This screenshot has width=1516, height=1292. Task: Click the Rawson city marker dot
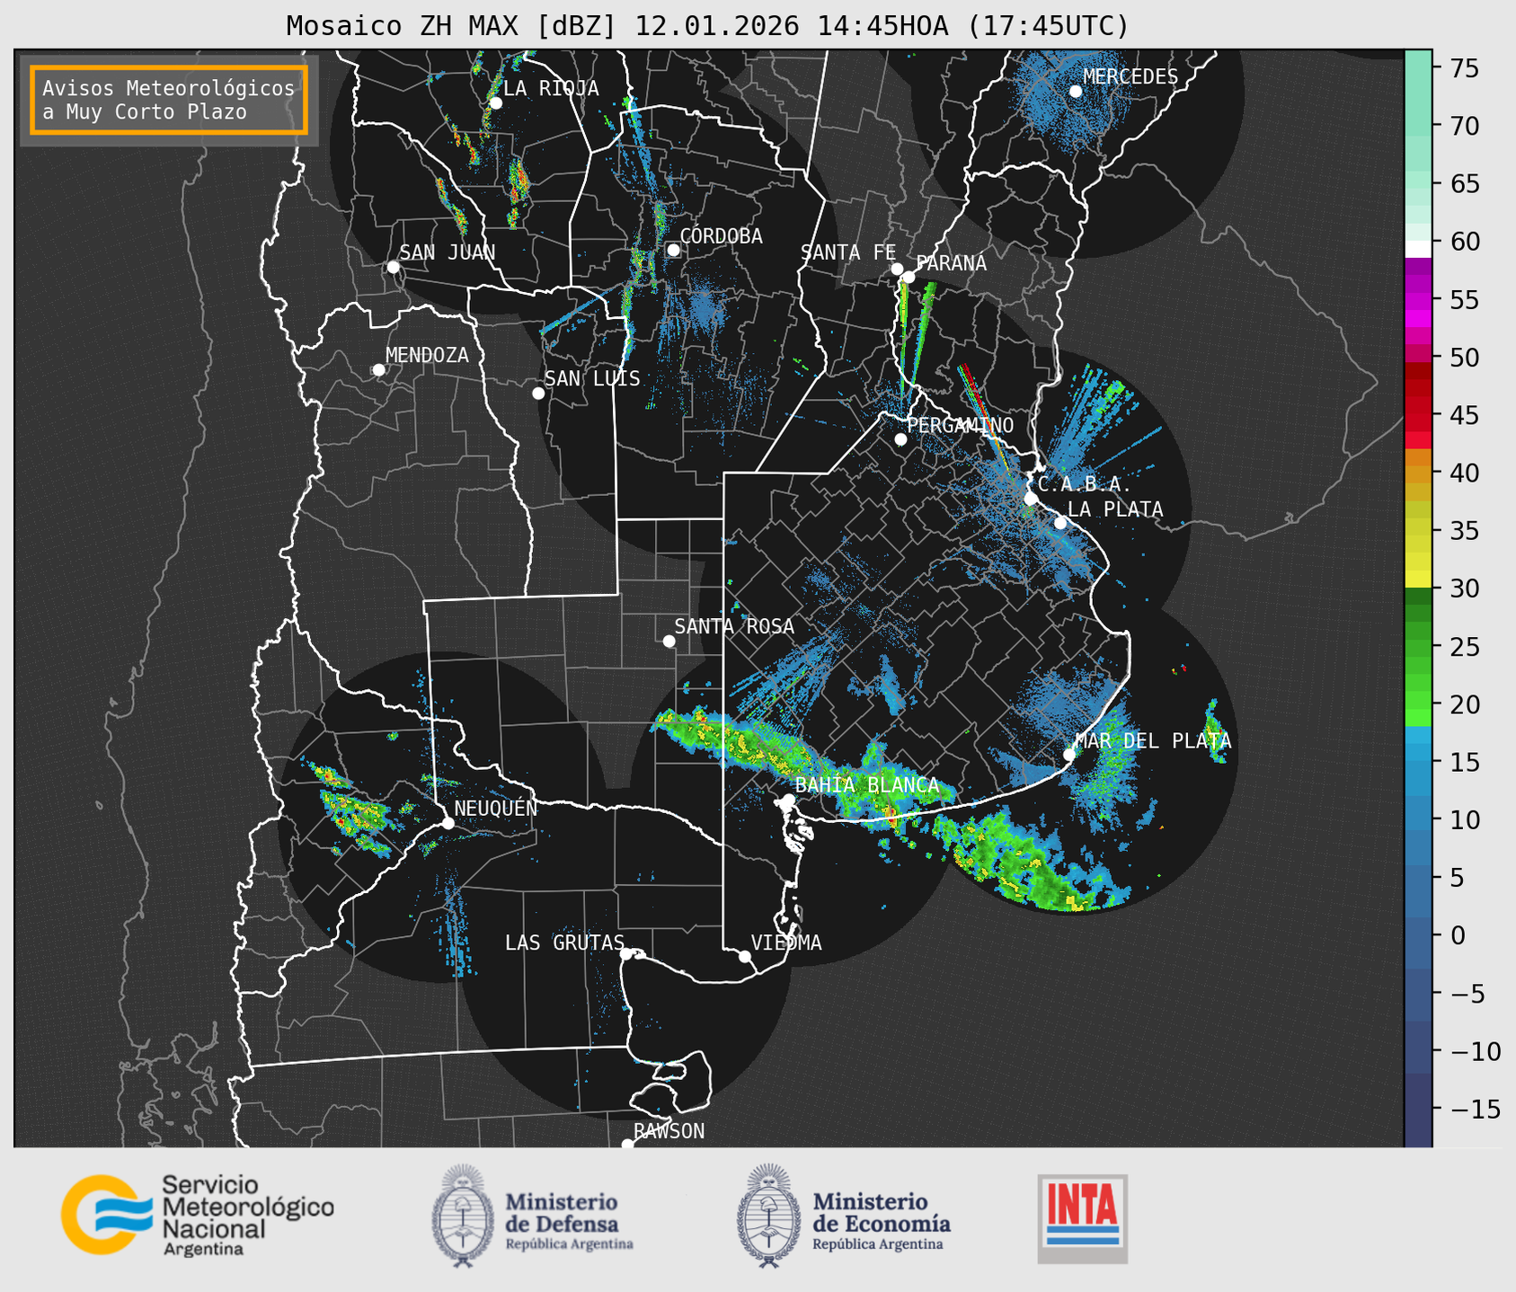pyautogui.click(x=627, y=1144)
